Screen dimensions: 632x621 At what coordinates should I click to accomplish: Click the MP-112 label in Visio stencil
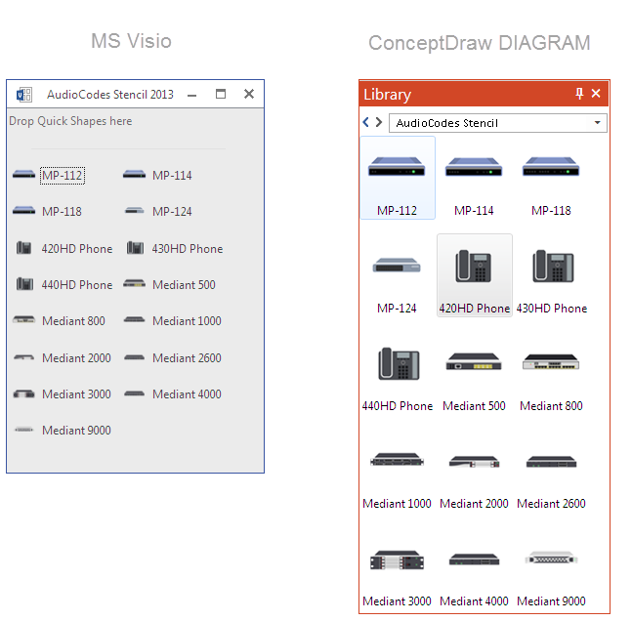pyautogui.click(x=63, y=176)
